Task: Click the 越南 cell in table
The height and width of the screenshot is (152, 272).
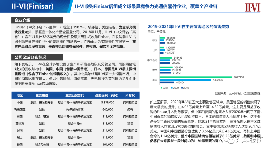Action: click(x=20, y=131)
